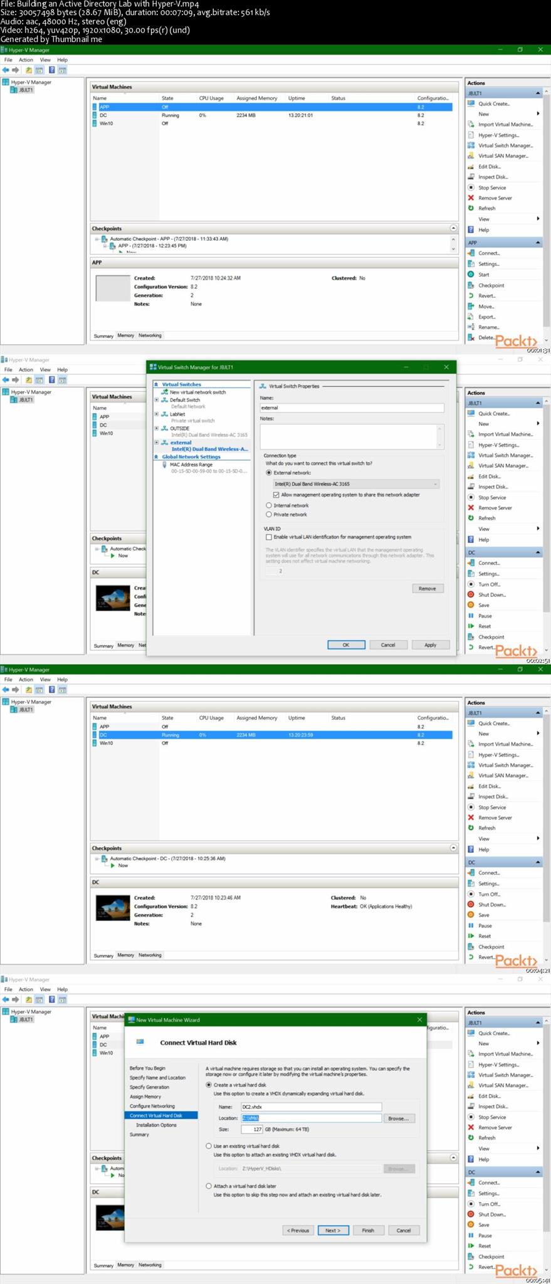Image resolution: width=551 pixels, height=1284 pixels.
Task: Click Edit Disk in the 00:01:31 frame
Action: [489, 167]
